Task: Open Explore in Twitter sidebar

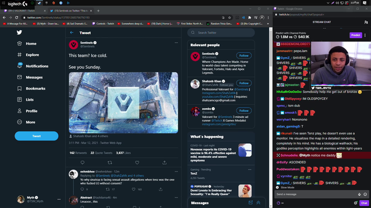Action: [28, 55]
